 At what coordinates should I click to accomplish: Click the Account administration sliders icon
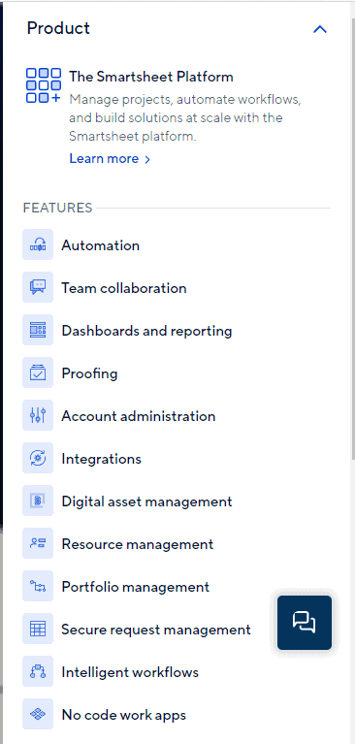(38, 416)
